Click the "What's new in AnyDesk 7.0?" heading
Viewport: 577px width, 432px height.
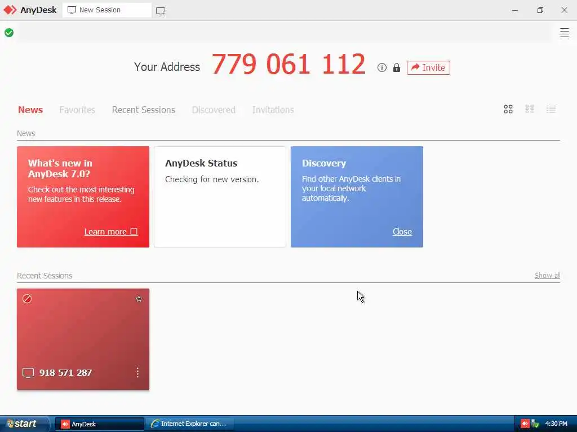coord(60,169)
